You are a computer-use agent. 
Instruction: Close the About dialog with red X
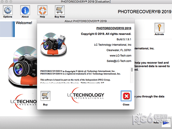point(126,96)
